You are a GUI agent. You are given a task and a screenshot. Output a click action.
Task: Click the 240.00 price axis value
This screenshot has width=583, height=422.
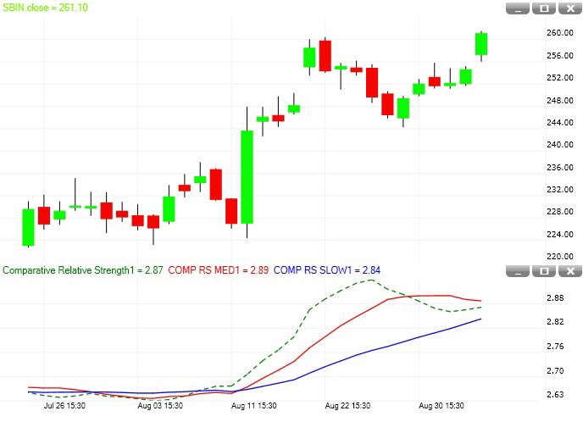[x=559, y=145]
